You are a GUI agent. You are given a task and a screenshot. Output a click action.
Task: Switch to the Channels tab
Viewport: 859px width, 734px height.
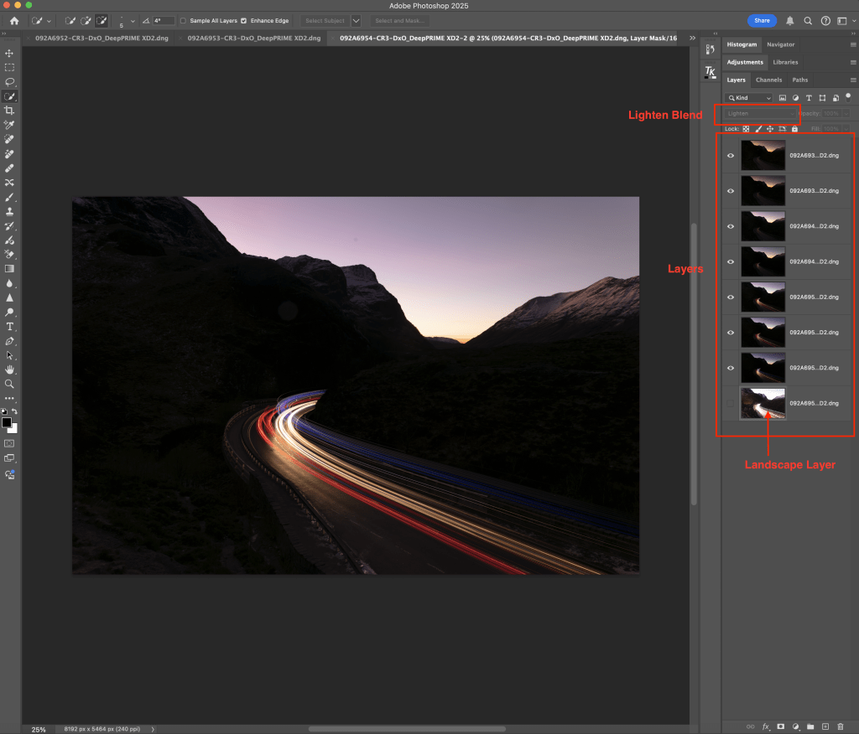768,80
